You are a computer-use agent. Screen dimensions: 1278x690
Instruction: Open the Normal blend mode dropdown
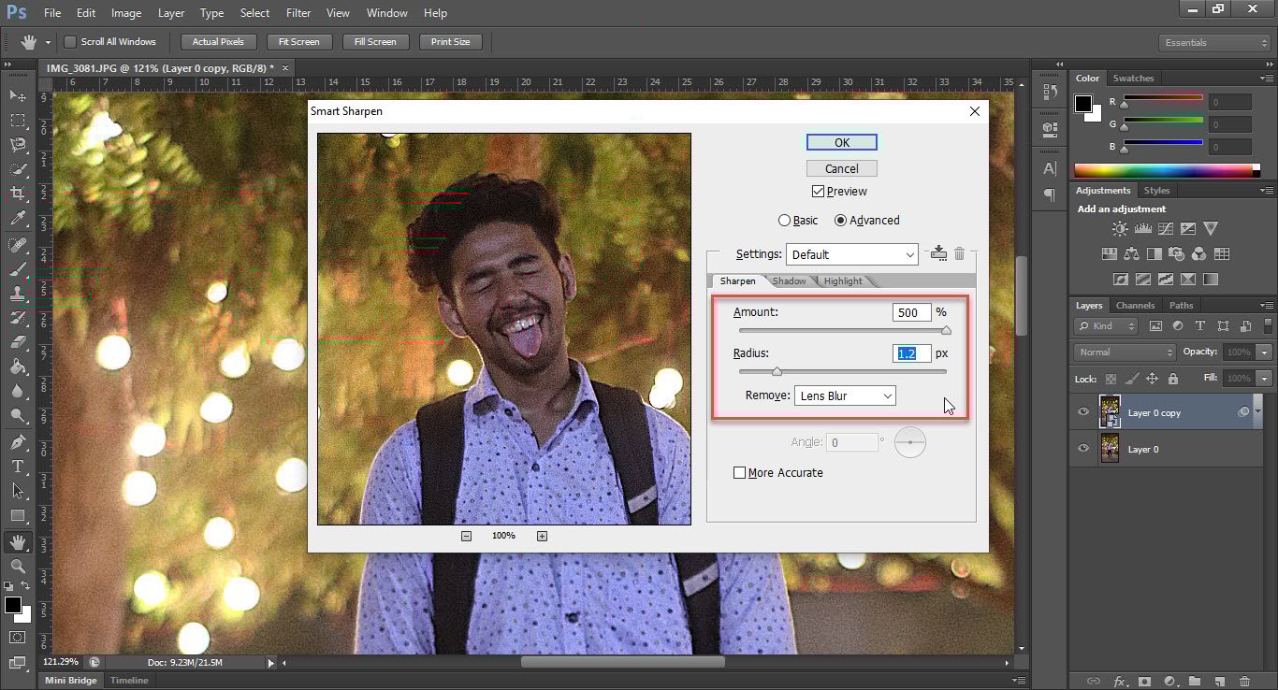1126,352
